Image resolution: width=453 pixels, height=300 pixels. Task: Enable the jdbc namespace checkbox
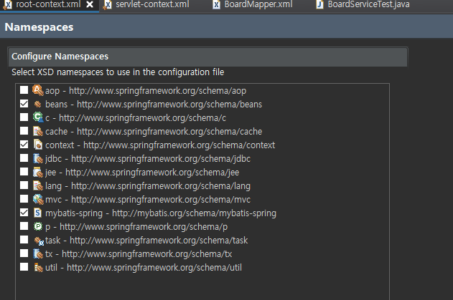coord(24,158)
